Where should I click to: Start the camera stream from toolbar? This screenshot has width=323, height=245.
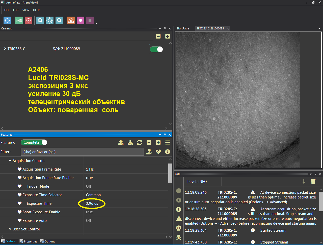pos(19,20)
